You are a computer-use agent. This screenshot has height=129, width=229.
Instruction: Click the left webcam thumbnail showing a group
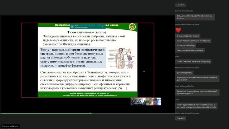click(x=138, y=101)
